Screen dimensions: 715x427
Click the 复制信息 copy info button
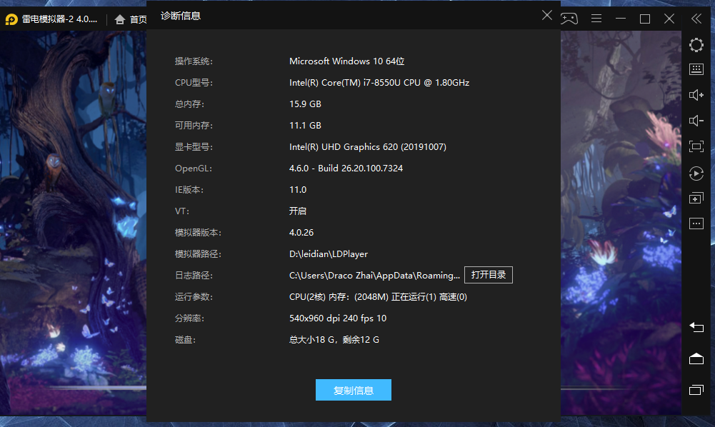(354, 390)
